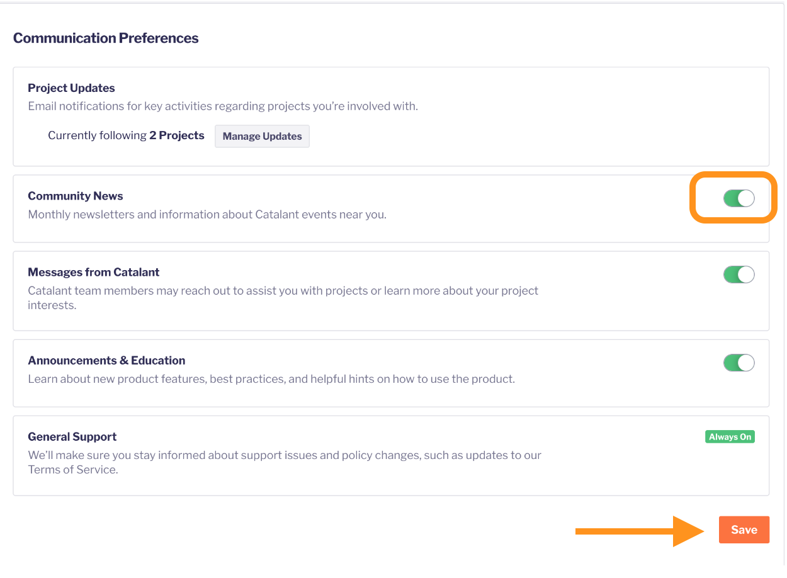Save the communication preferences
The height and width of the screenshot is (578, 787).
point(744,530)
